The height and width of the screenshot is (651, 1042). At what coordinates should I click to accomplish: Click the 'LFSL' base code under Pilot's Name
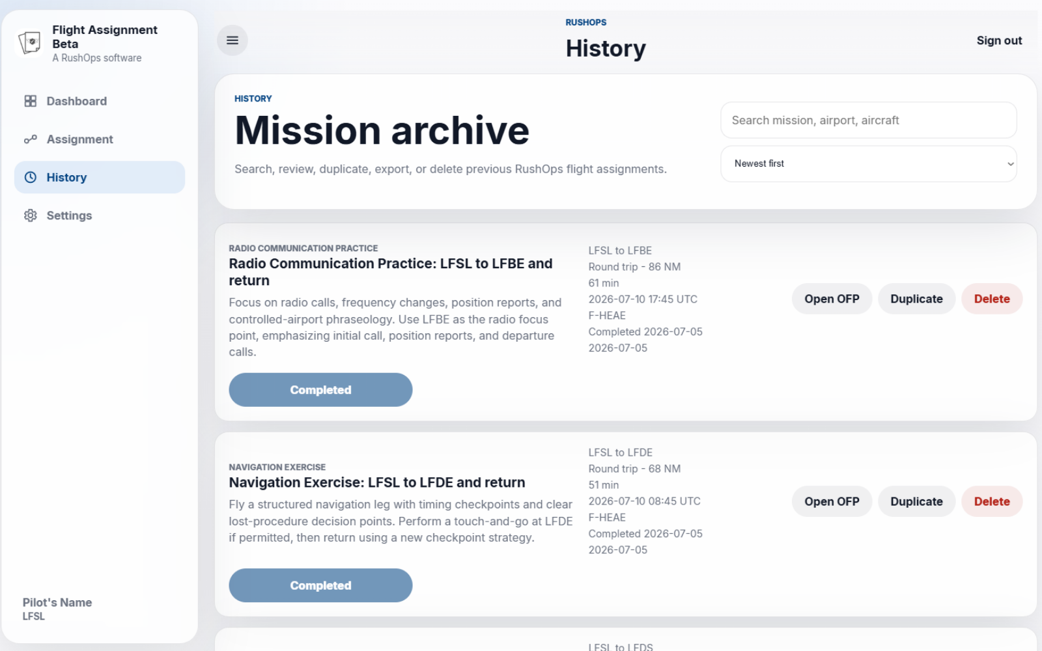pyautogui.click(x=34, y=616)
